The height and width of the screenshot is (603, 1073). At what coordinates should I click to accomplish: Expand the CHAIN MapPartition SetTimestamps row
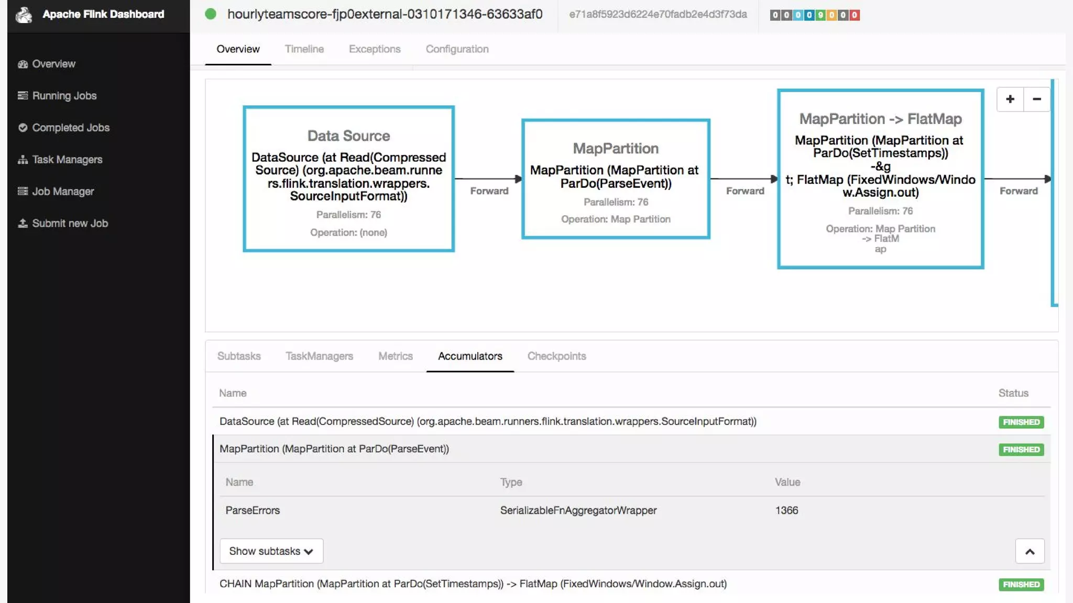[473, 584]
